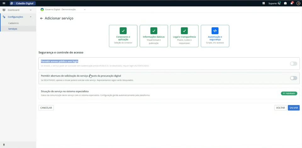Toggle procuração digital request permission
The width and height of the screenshot is (302, 148).
(294, 78)
